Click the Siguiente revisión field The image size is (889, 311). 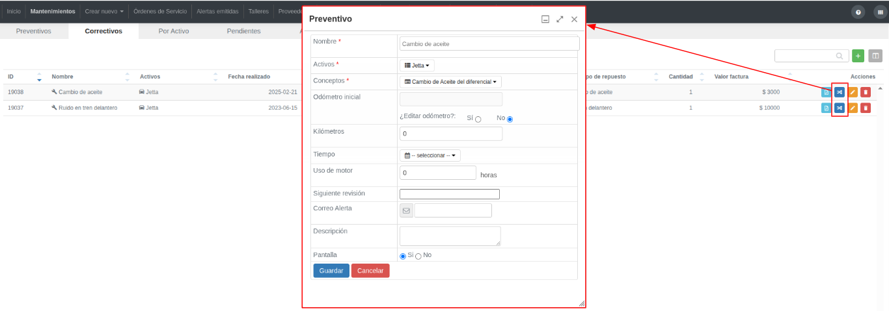(x=450, y=194)
